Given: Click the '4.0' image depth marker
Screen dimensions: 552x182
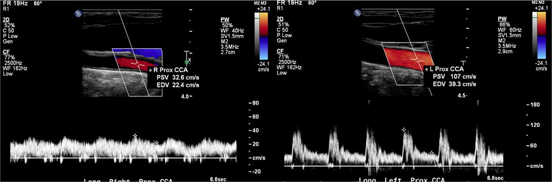Looking at the screenshot, I should click(185, 96).
